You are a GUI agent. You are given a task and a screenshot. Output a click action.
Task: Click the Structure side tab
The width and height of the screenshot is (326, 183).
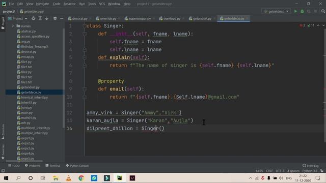point(3,132)
